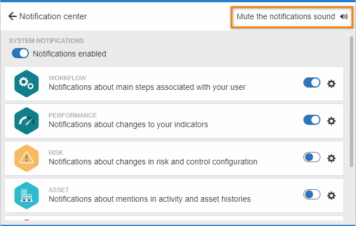Image resolution: width=356 pixels, height=226 pixels.
Task: Select the Workflow notification description row
Action: 174,84
